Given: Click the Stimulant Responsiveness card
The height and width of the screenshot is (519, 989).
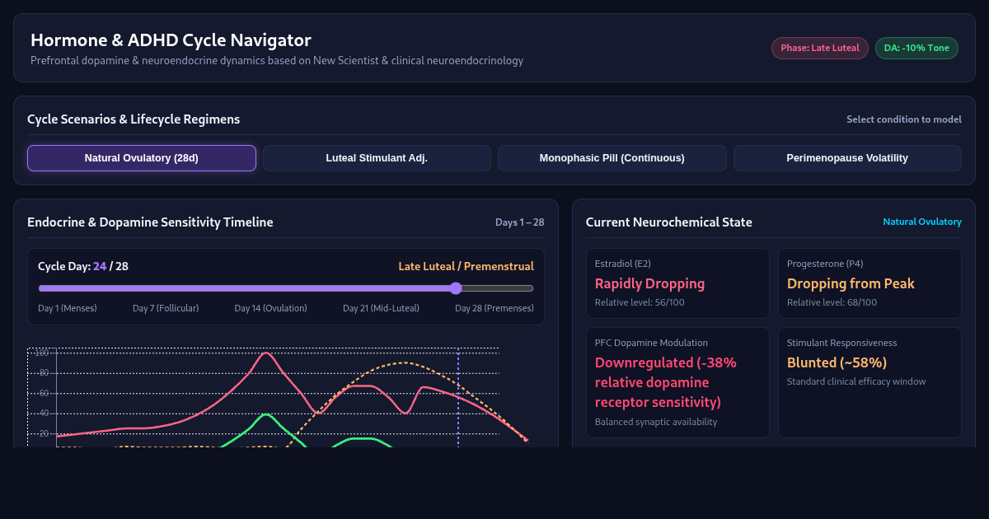Looking at the screenshot, I should point(869,382).
